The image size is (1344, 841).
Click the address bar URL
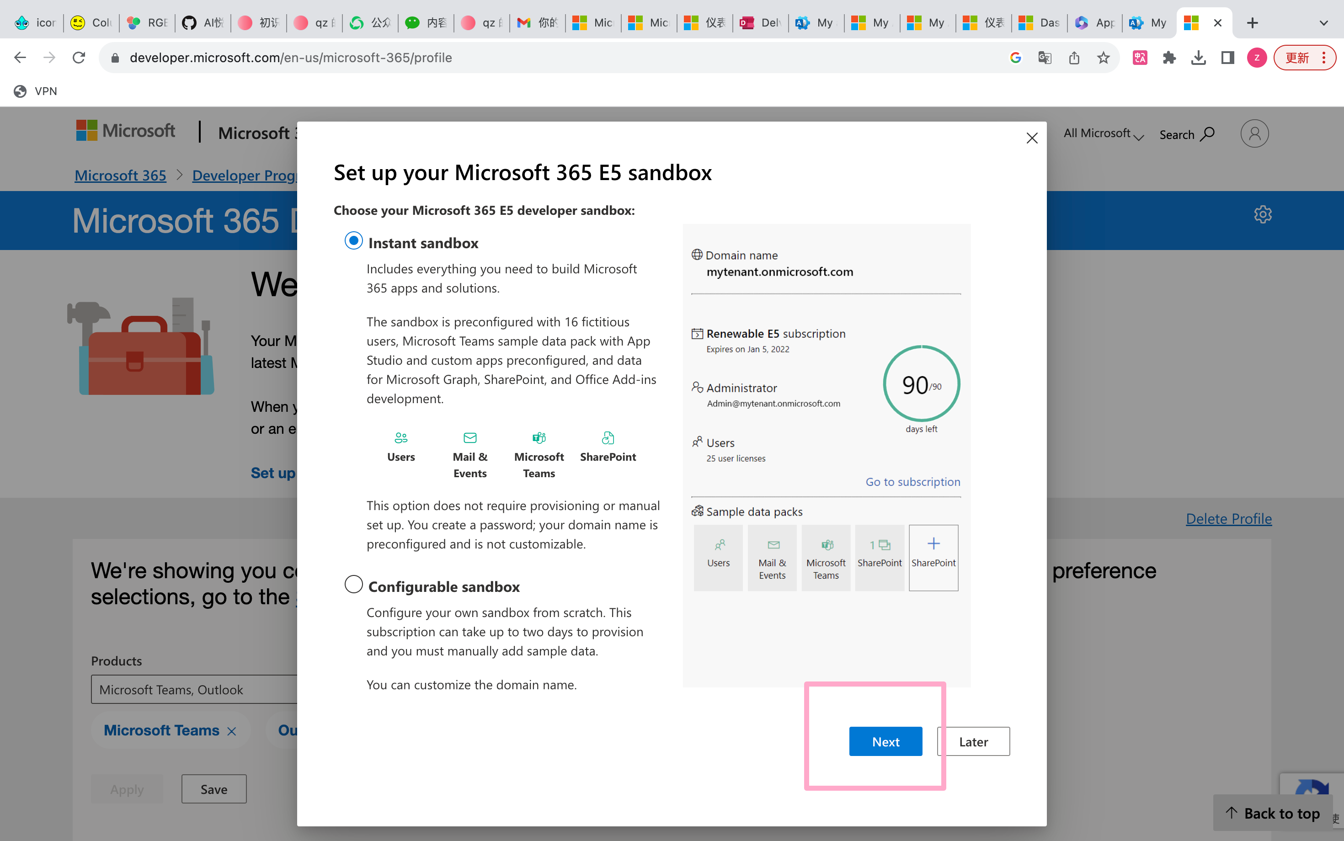(x=290, y=57)
